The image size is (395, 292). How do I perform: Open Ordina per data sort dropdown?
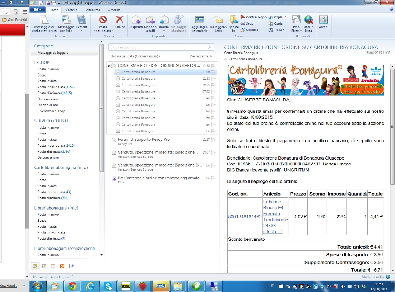(135, 56)
